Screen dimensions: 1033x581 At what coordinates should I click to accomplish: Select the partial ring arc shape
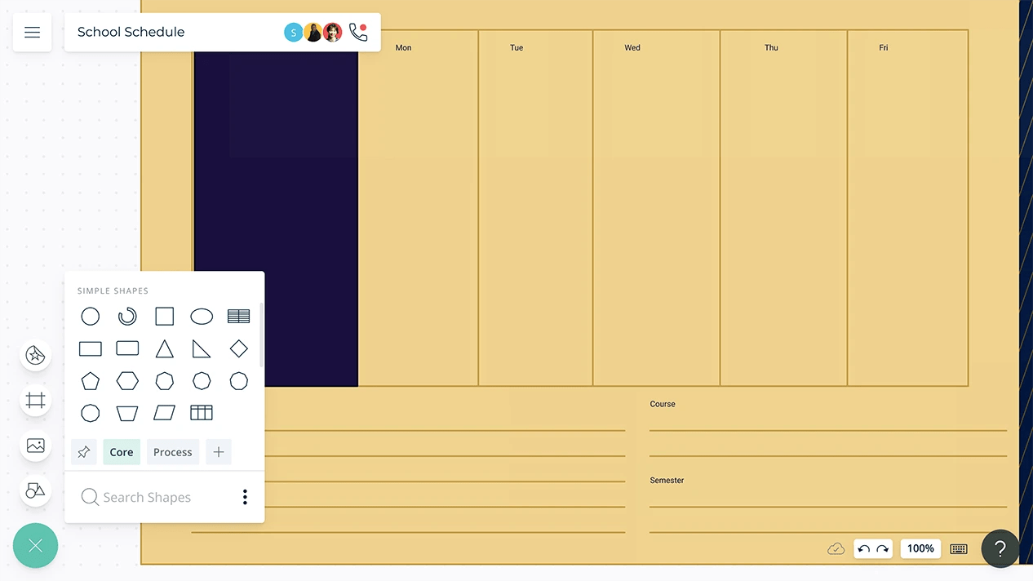click(127, 317)
